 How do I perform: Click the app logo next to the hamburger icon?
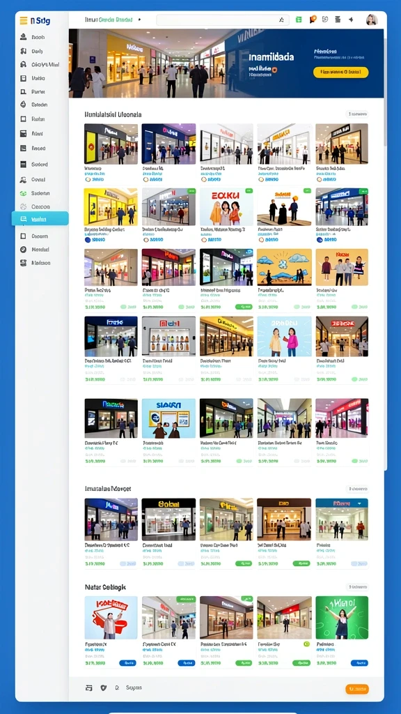point(40,21)
